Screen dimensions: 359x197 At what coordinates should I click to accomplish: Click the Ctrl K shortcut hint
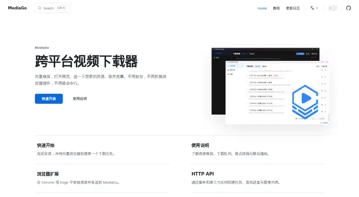tap(61, 8)
